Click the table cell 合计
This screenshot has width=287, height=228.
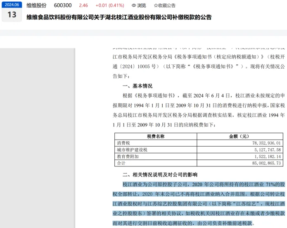click(x=156, y=163)
